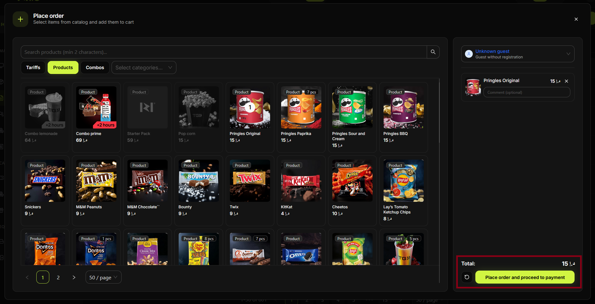Remove Pringles Original from cart
Image resolution: width=595 pixels, height=304 pixels.
point(566,81)
